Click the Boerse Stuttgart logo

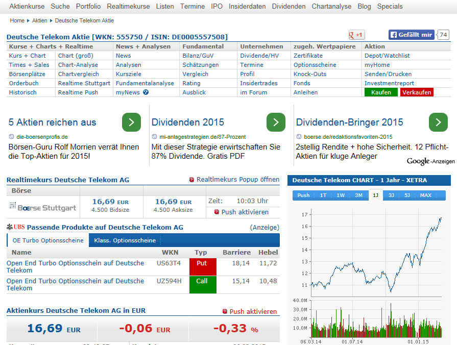pyautogui.click(x=43, y=207)
